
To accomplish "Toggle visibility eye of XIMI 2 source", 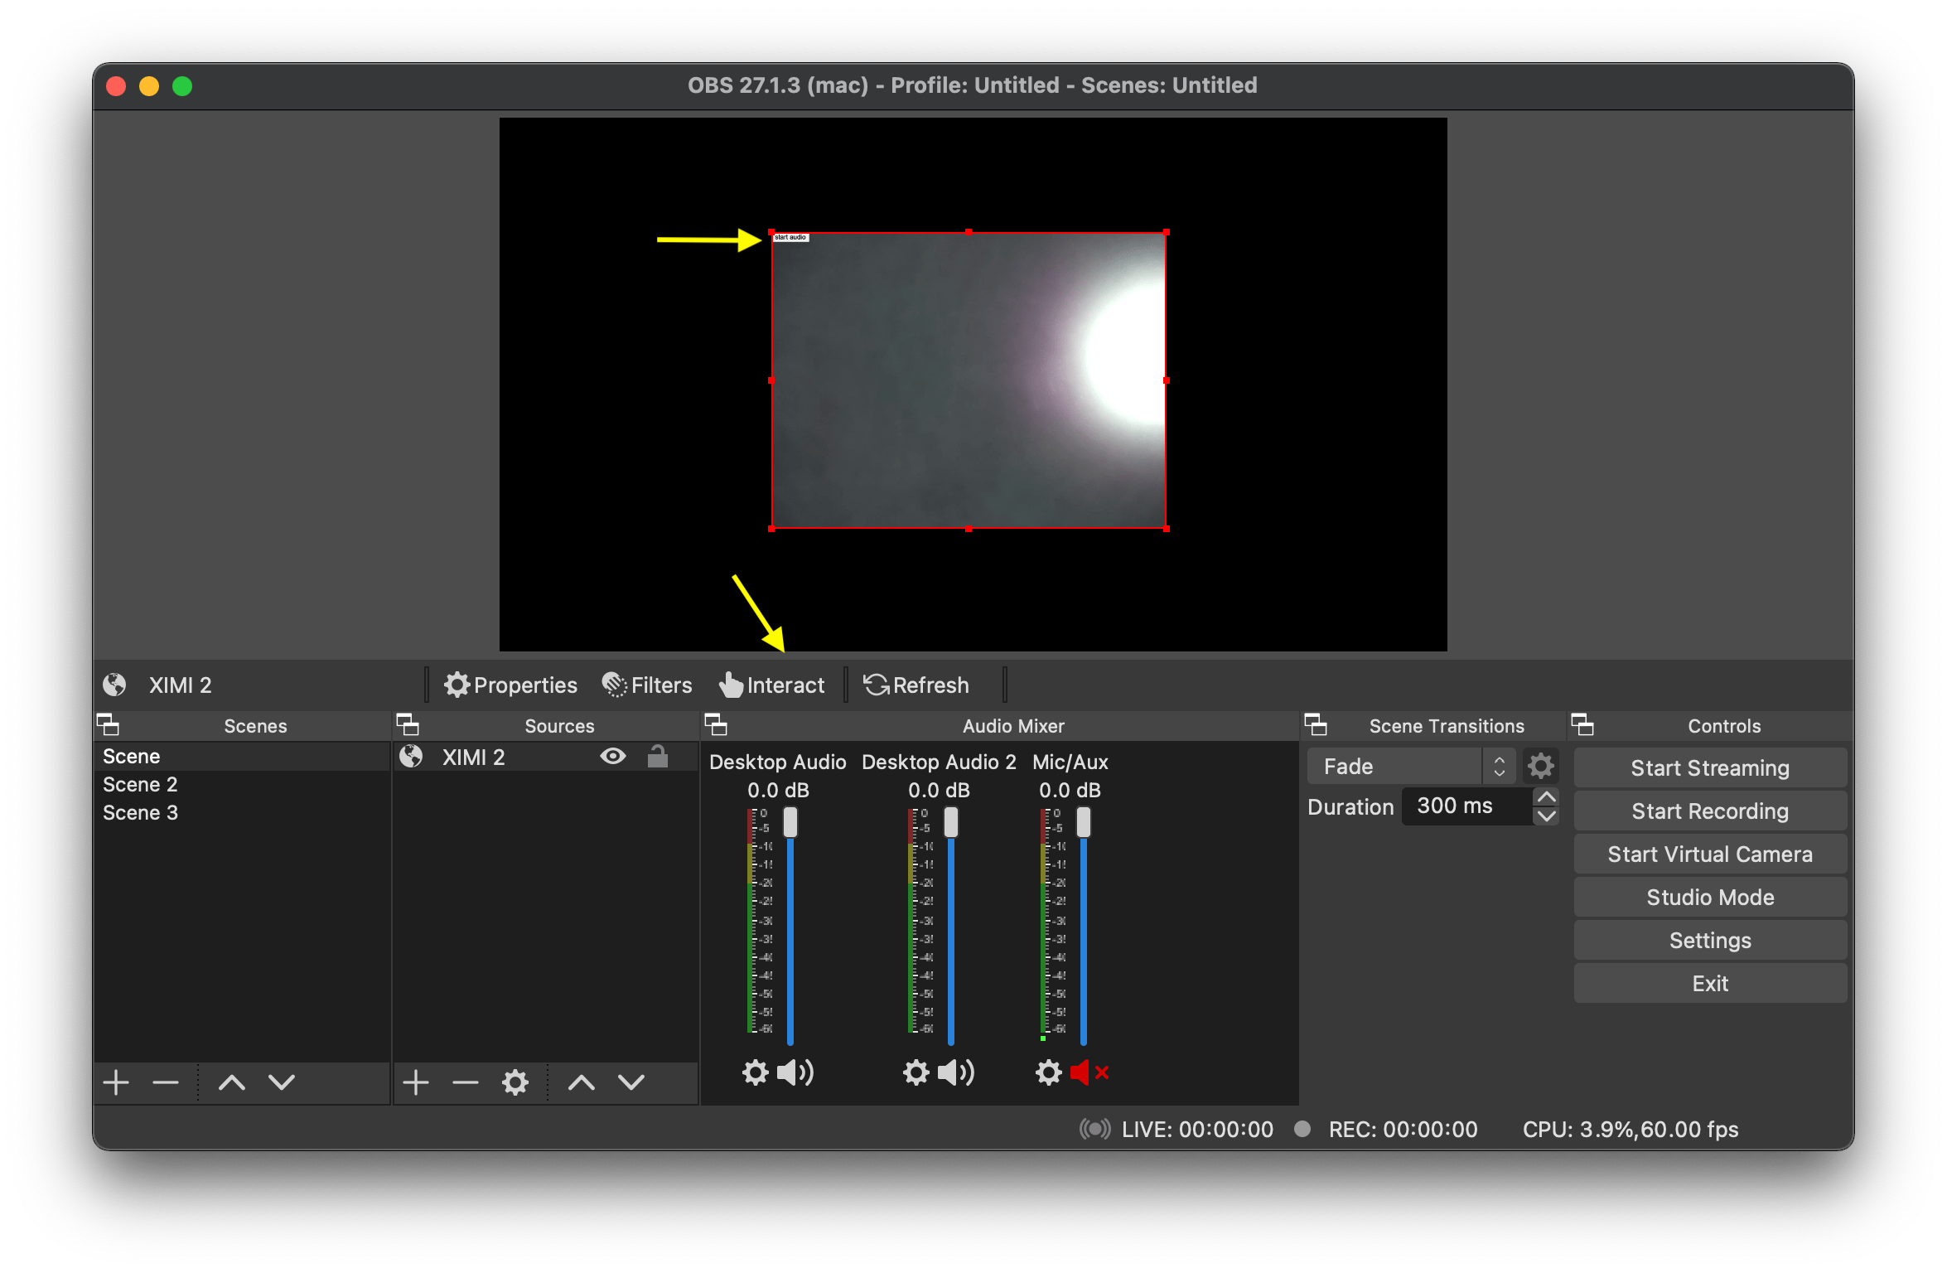I will pyautogui.click(x=613, y=757).
